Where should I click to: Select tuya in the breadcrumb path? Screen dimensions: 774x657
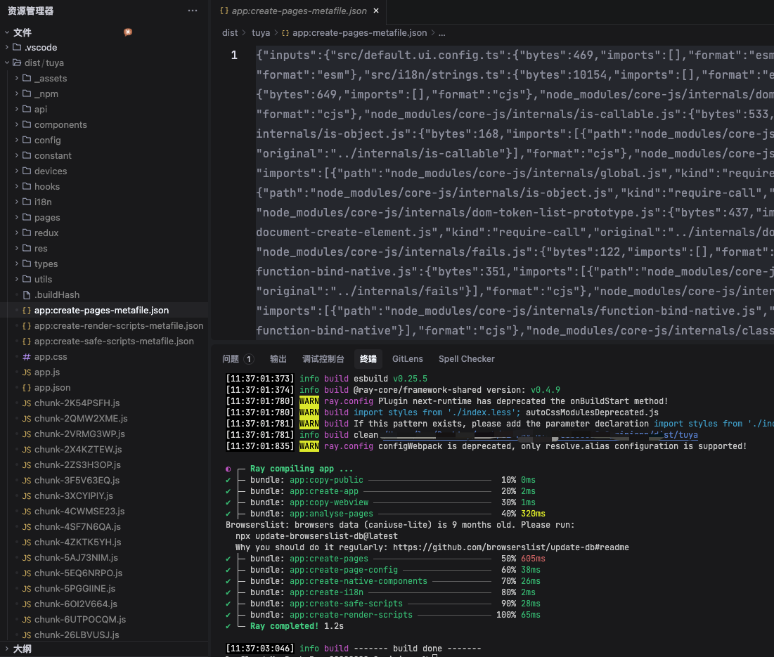tap(261, 33)
